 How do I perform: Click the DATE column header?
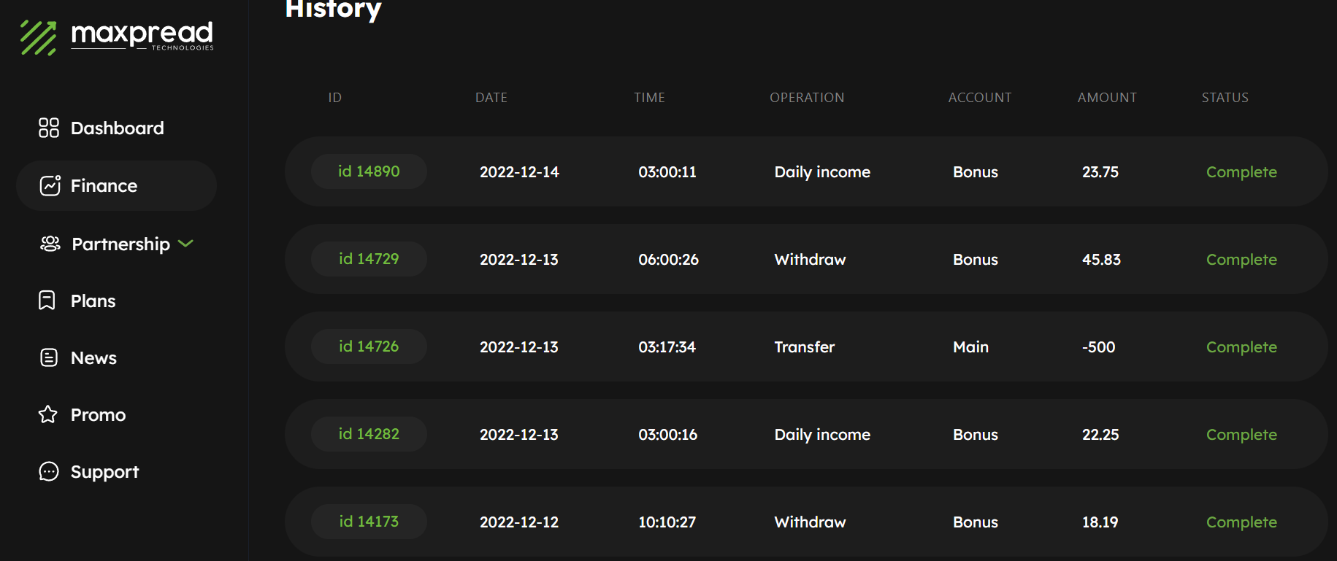(491, 98)
